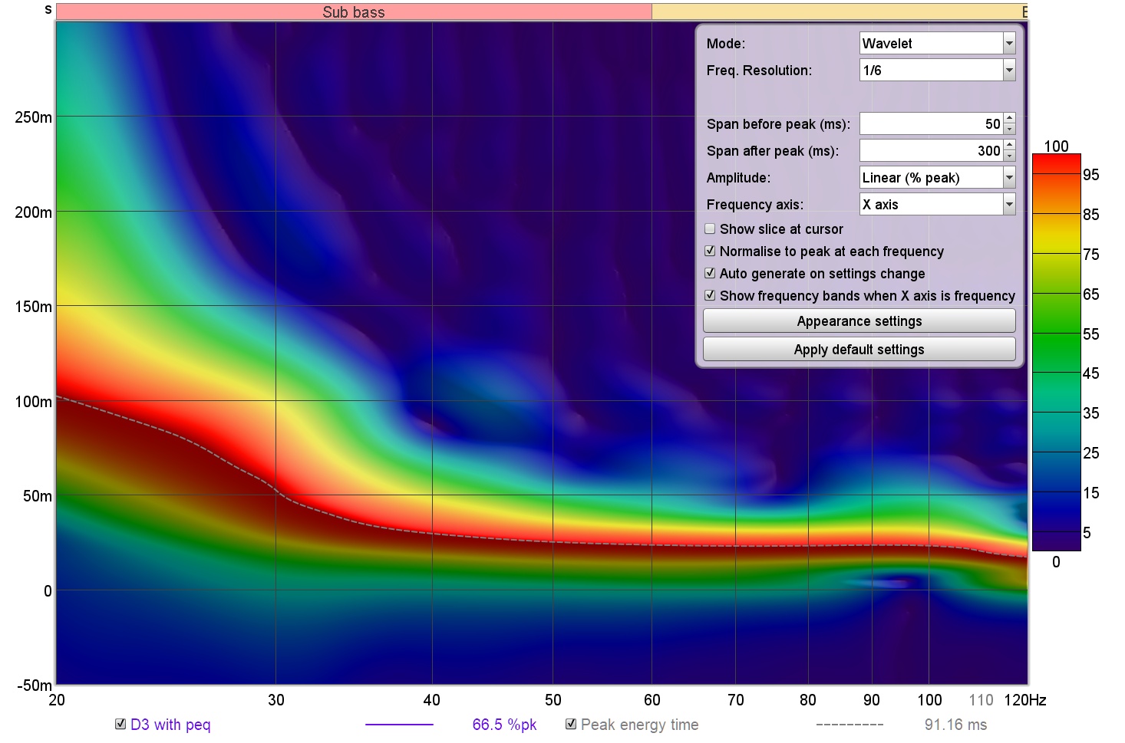Screen dimensions: 1125x743
Task: Decrease Span before peak with down arrow
Action: pos(1009,129)
